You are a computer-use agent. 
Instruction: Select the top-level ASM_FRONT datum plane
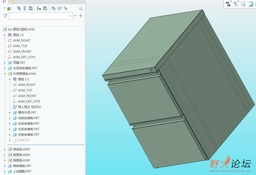22,51
